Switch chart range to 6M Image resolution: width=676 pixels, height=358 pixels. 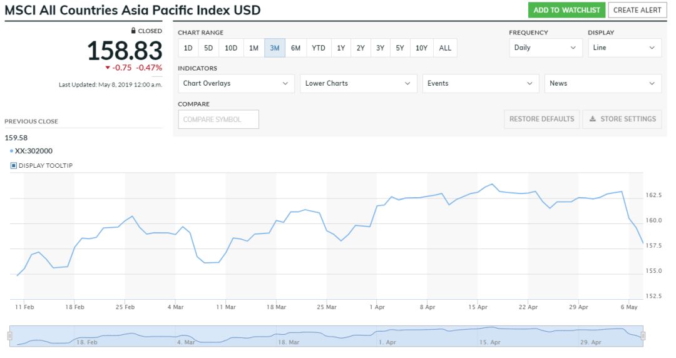[x=296, y=48]
